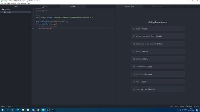The height and width of the screenshot is (112, 200).
Task: Change UTF-8 file encoding
Action: [177, 106]
